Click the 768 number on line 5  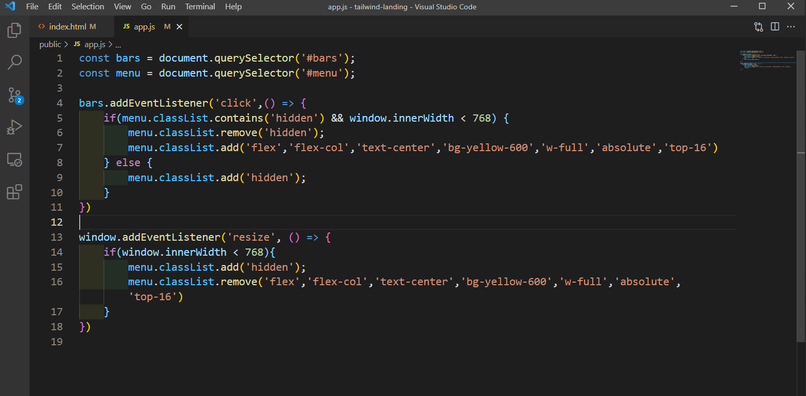[481, 118]
